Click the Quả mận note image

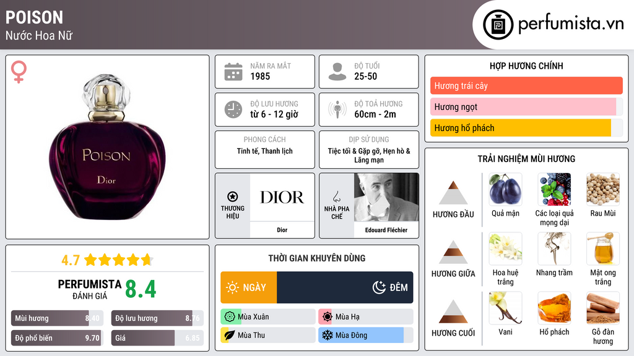click(x=505, y=189)
